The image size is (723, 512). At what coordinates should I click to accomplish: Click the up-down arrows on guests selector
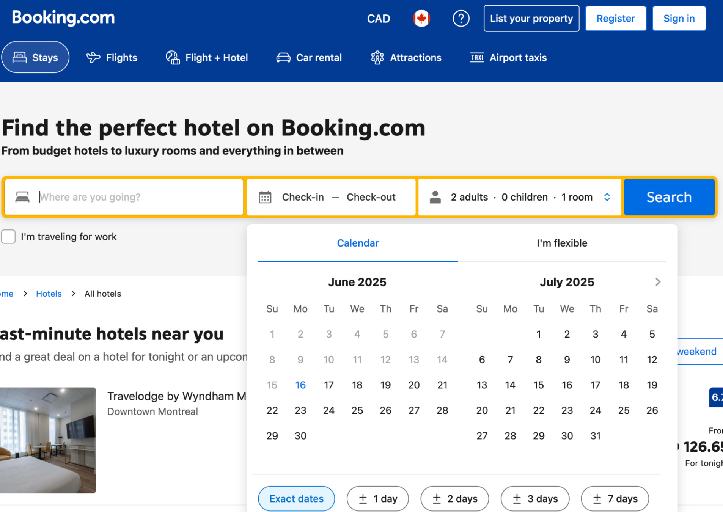pyautogui.click(x=607, y=197)
